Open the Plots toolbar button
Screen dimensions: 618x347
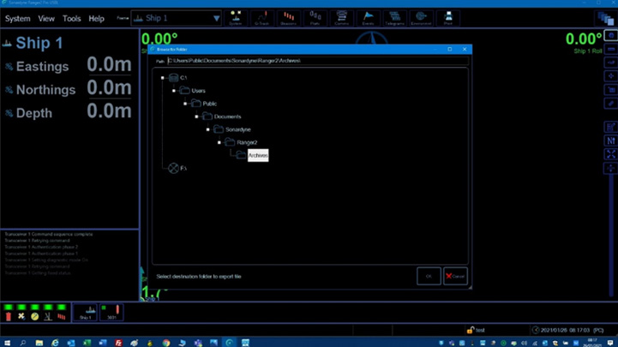pos(315,18)
